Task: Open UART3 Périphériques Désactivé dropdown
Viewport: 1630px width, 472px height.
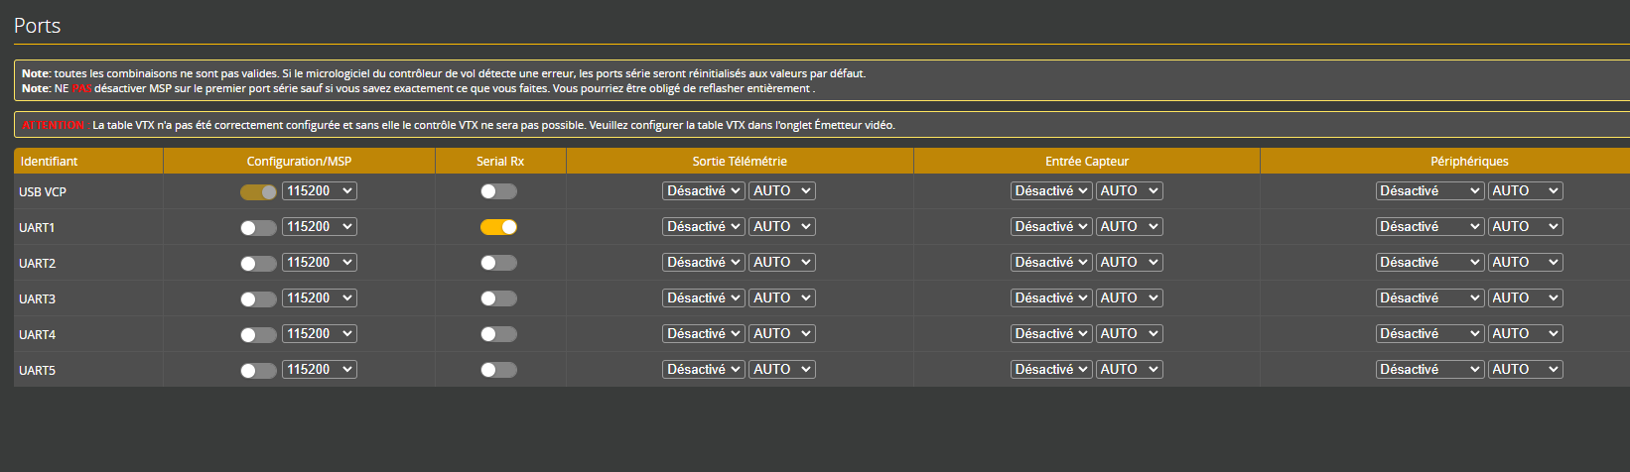Action: (1428, 298)
